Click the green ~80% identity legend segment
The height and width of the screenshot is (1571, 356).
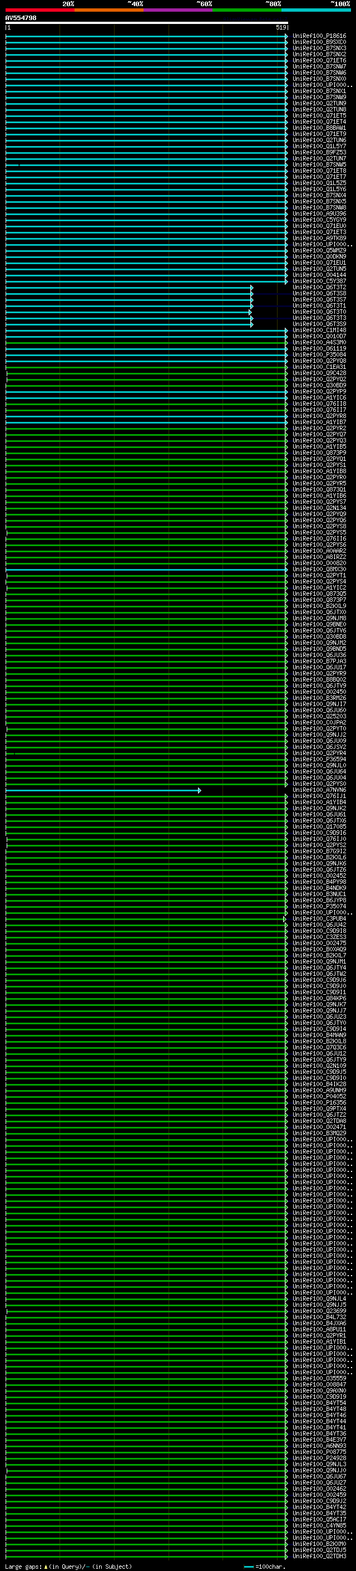tap(247, 10)
